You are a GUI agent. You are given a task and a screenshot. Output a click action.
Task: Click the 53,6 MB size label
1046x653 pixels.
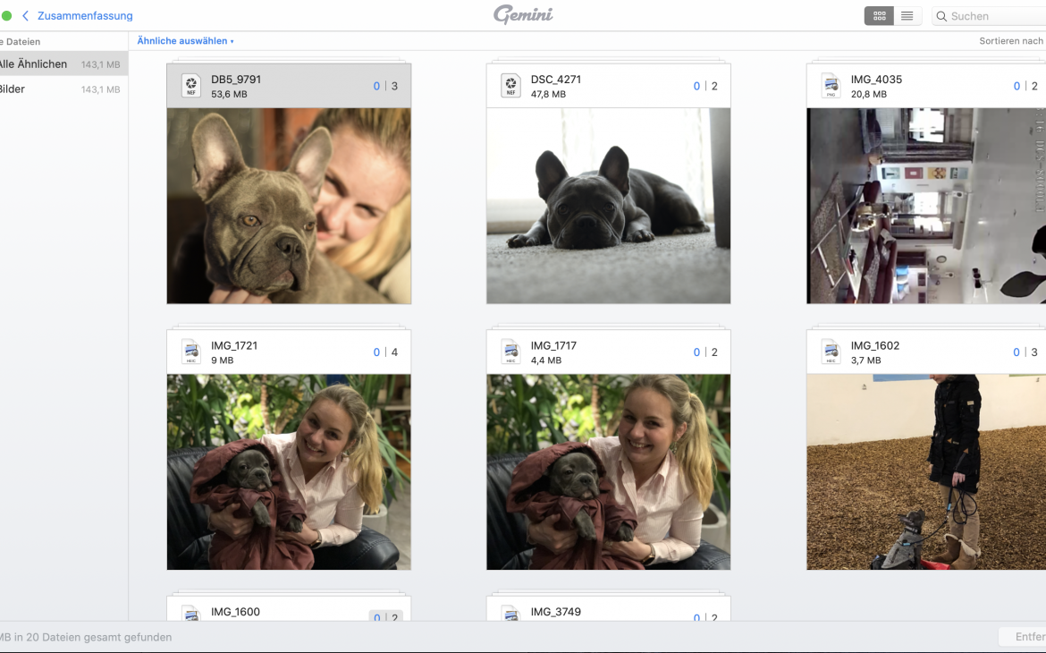(x=229, y=94)
